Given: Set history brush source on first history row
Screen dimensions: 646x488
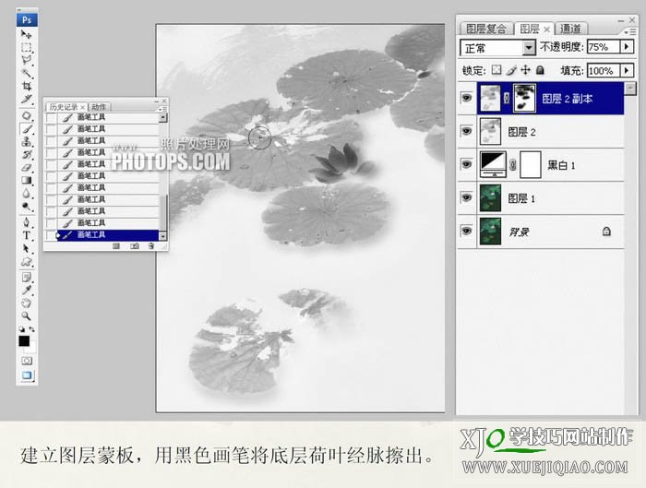Looking at the screenshot, I should [51, 118].
